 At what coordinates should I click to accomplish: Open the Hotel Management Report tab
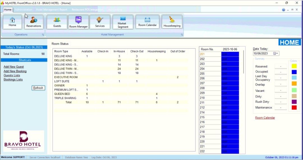(x=52, y=10)
